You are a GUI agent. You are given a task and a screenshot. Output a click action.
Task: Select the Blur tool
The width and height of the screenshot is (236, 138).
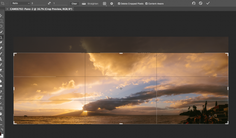(x=1, y=81)
